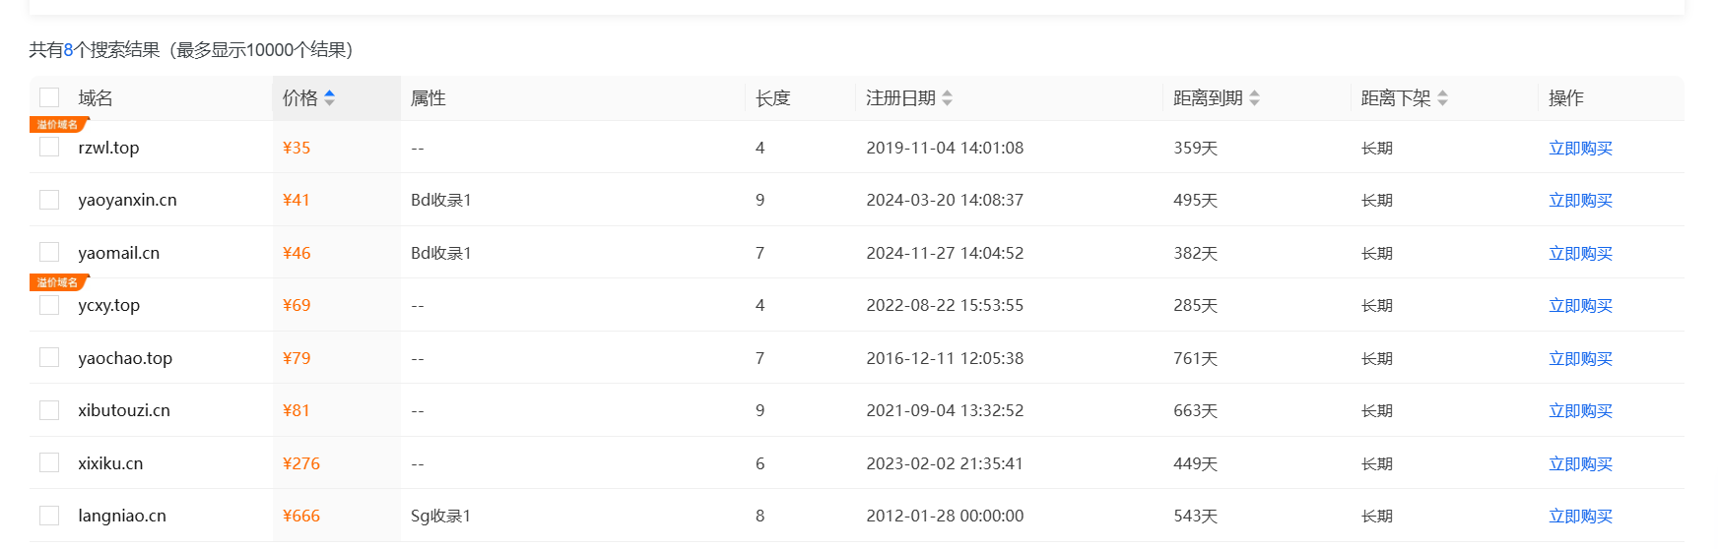Click premium domain badge above rzwl.top
Image resolution: width=1718 pixels, height=549 pixels.
coord(58,125)
